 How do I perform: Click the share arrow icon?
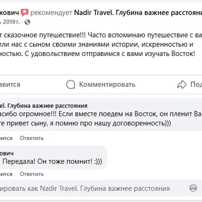coord(182,85)
